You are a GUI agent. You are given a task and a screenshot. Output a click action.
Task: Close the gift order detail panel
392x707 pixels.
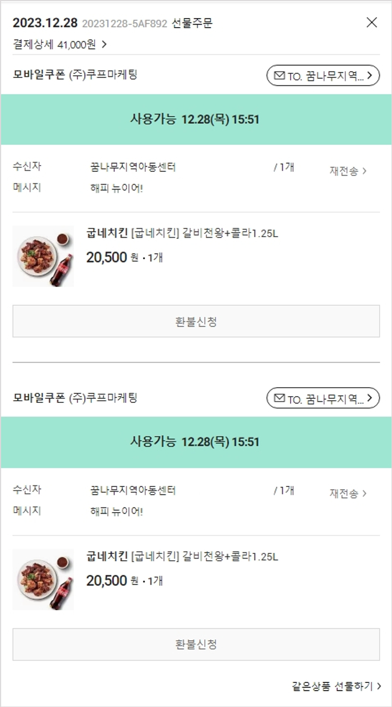372,22
